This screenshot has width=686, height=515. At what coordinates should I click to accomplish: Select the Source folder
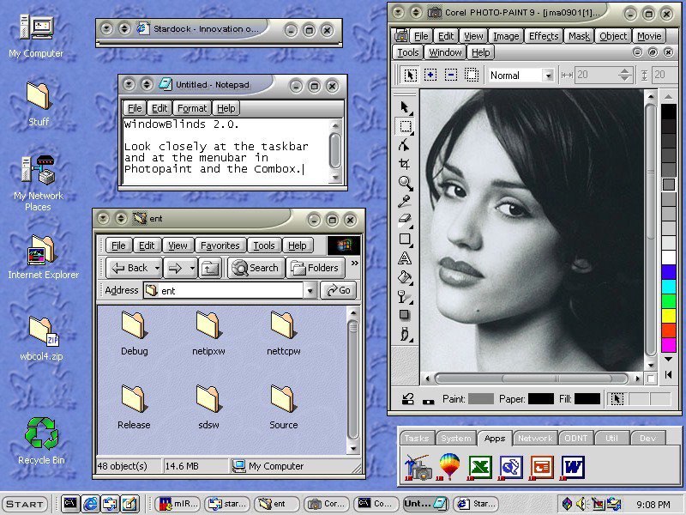[x=283, y=406]
